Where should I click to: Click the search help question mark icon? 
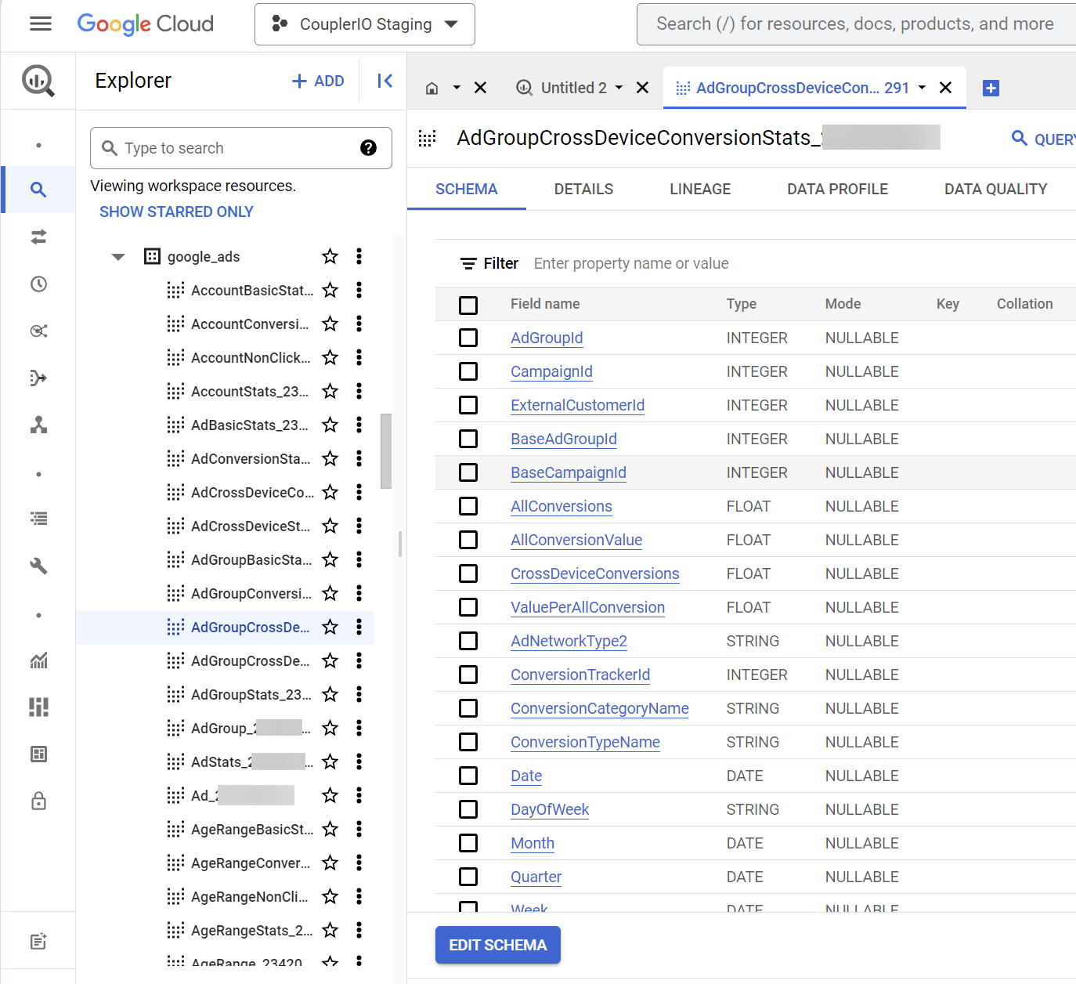368,148
